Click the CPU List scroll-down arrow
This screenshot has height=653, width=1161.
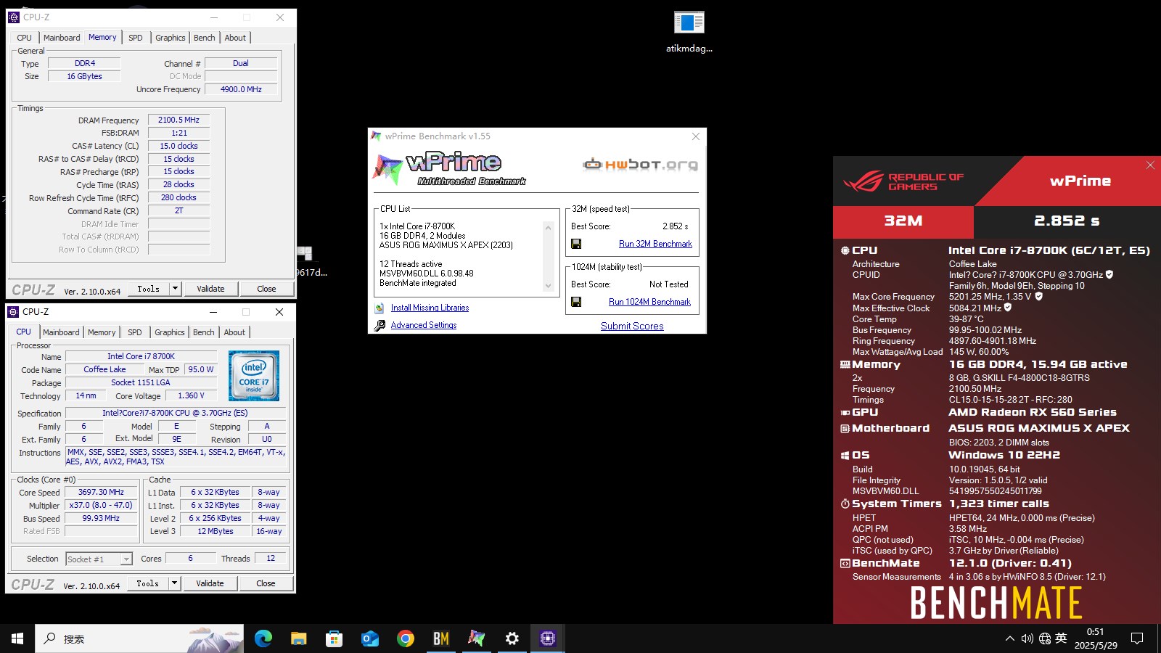tap(548, 286)
